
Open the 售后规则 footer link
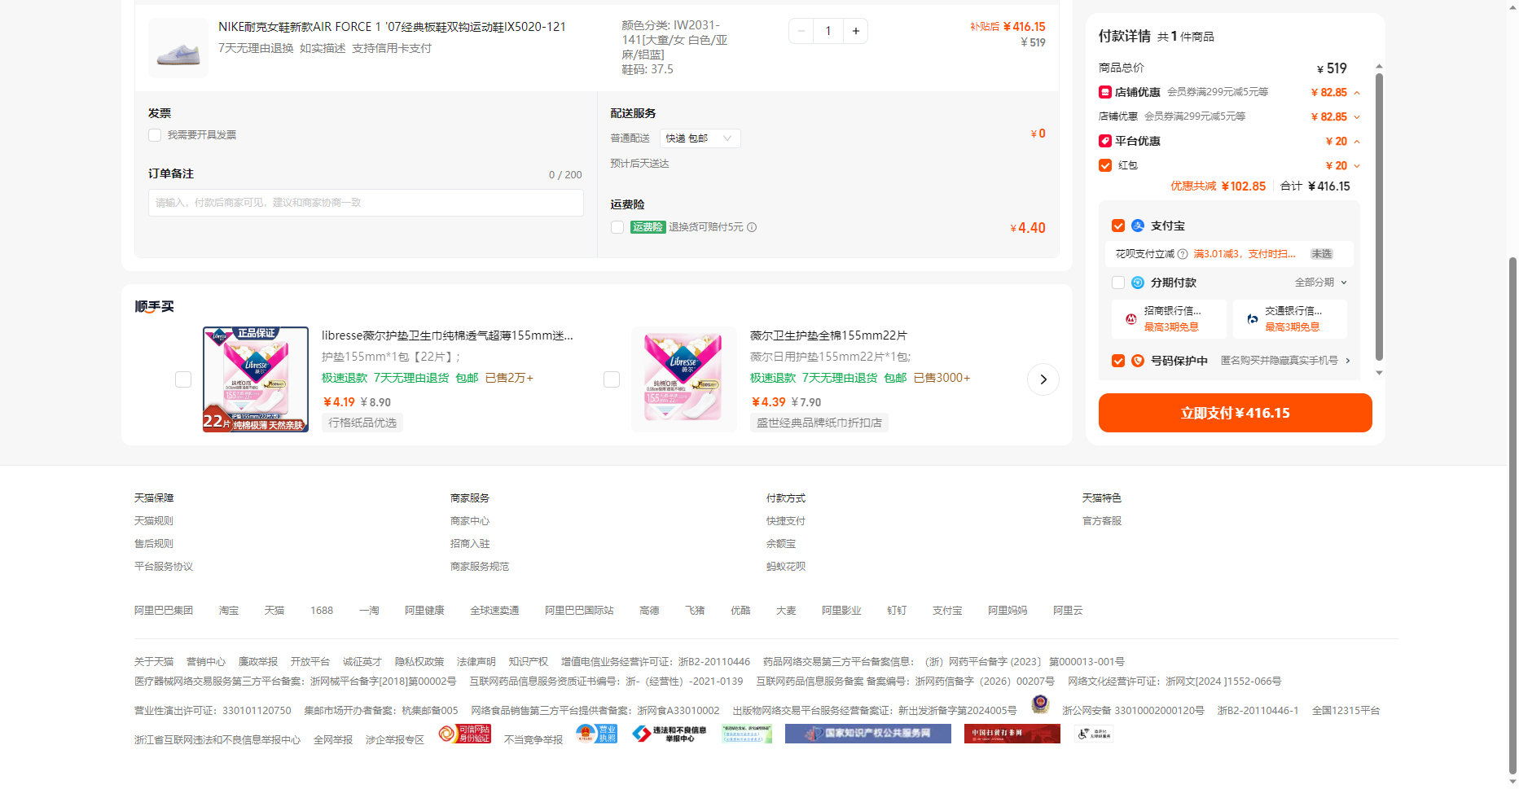point(154,544)
